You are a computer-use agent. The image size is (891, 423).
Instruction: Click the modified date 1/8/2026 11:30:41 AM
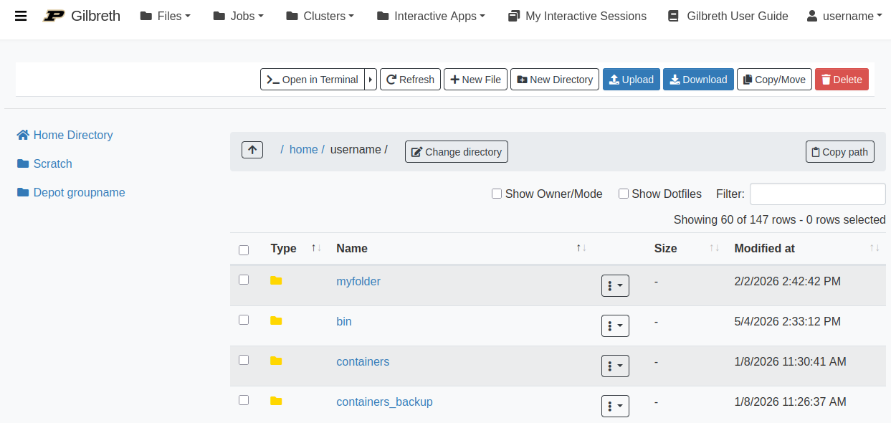point(791,361)
